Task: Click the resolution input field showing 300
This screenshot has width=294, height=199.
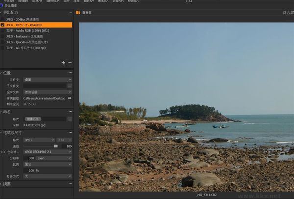Action: click(x=31, y=158)
